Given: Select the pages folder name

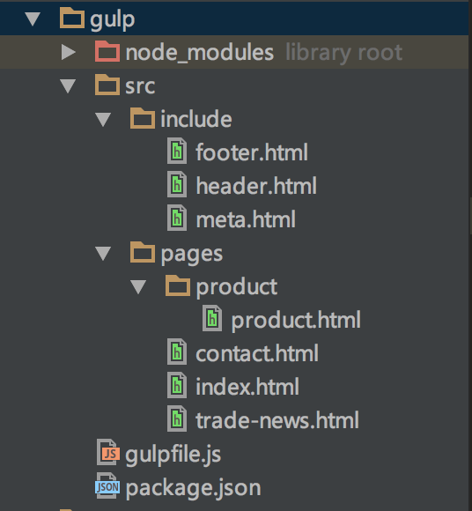Looking at the screenshot, I should coord(192,255).
